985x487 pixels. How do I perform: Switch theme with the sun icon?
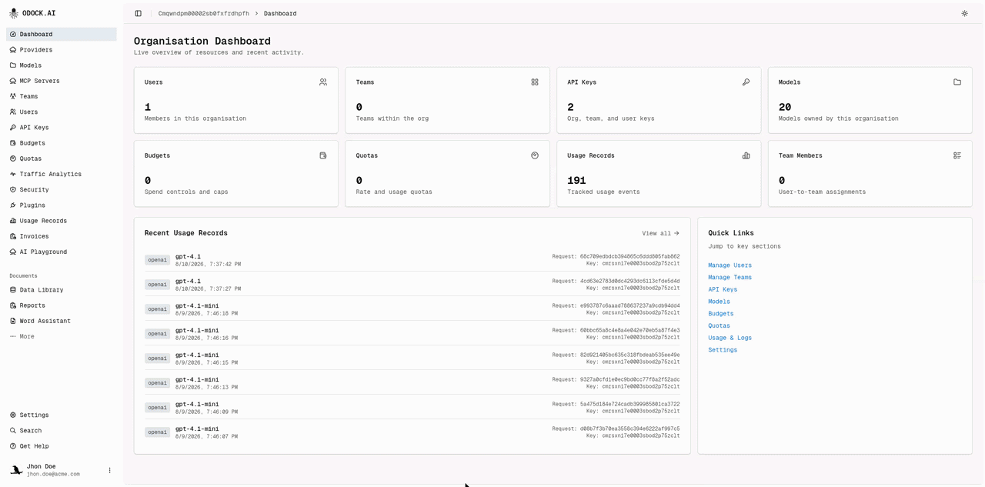click(x=964, y=13)
